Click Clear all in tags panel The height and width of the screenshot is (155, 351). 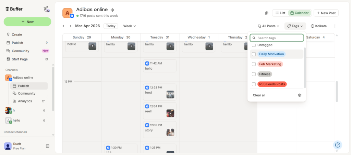pyautogui.click(x=259, y=95)
